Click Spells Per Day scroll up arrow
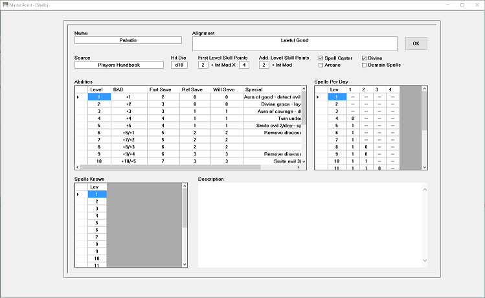 click(x=425, y=89)
